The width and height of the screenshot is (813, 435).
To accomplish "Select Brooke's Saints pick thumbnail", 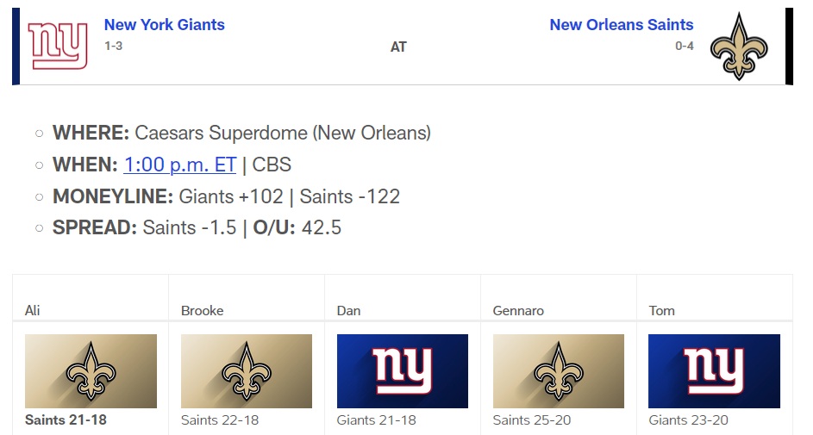I will click(247, 371).
